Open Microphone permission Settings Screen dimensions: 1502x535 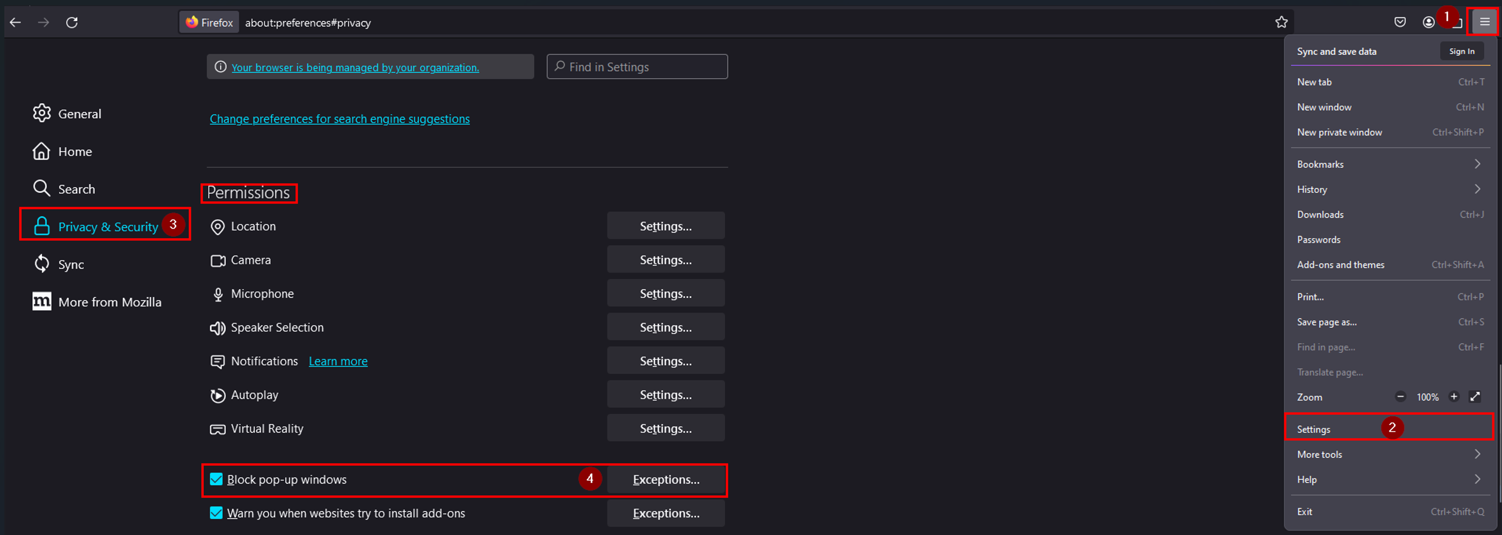(x=665, y=293)
